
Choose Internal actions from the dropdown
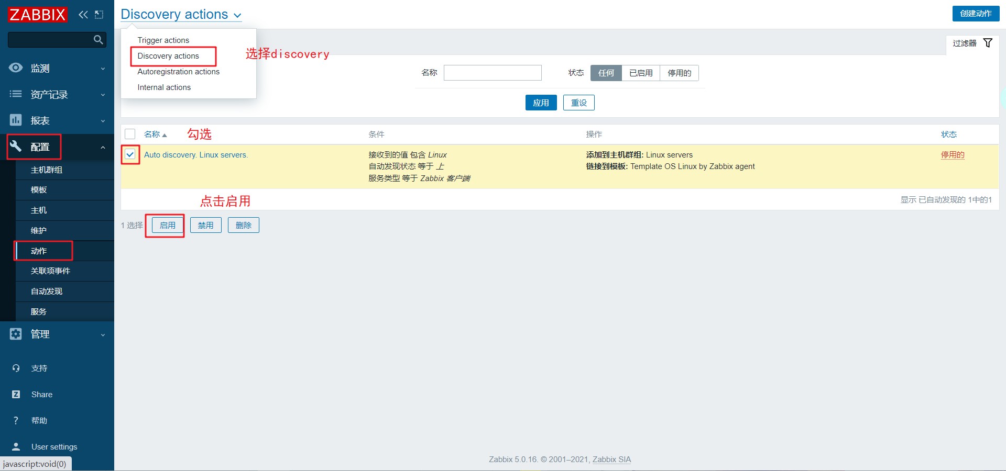[164, 87]
